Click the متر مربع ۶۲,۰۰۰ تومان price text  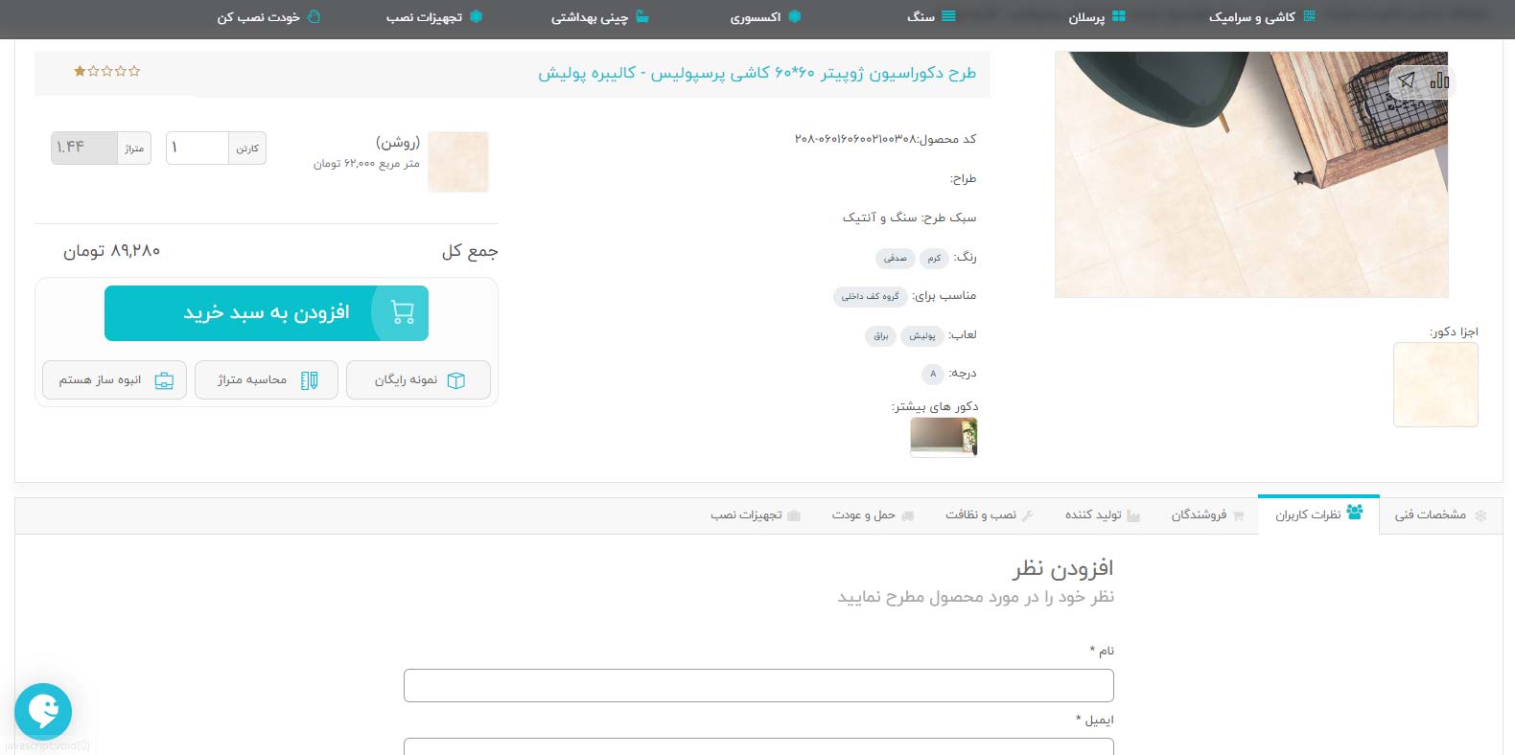[x=366, y=164]
